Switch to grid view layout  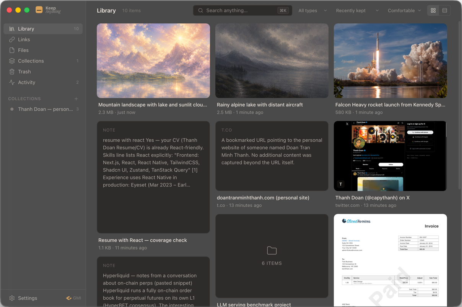click(x=433, y=11)
